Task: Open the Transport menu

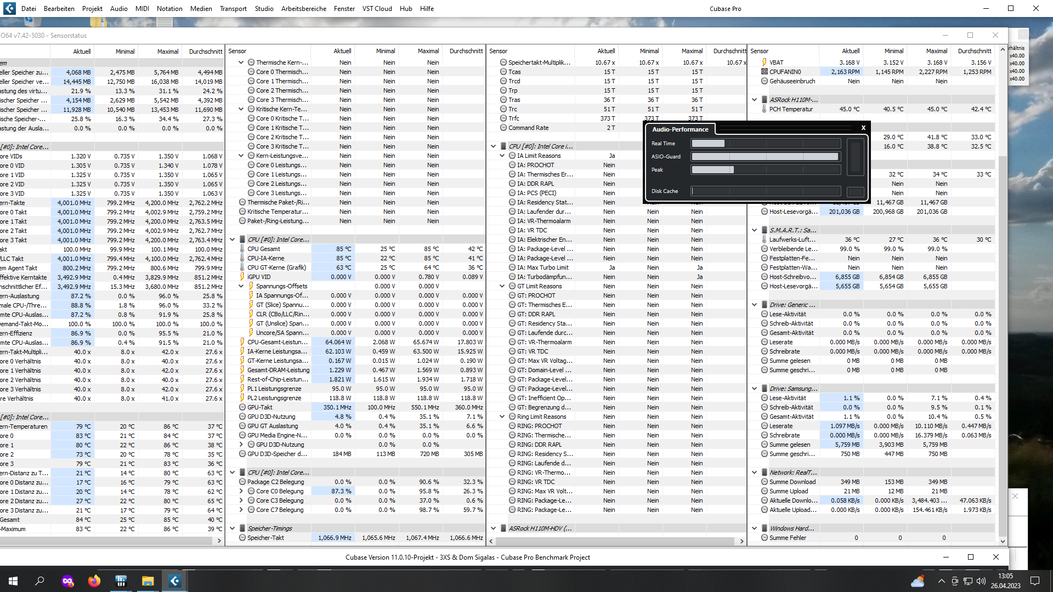Action: (x=233, y=8)
